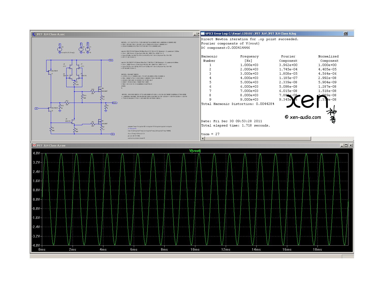Select resistor R5 in the schematic
Screen dimensions: 384x288
click(x=74, y=83)
